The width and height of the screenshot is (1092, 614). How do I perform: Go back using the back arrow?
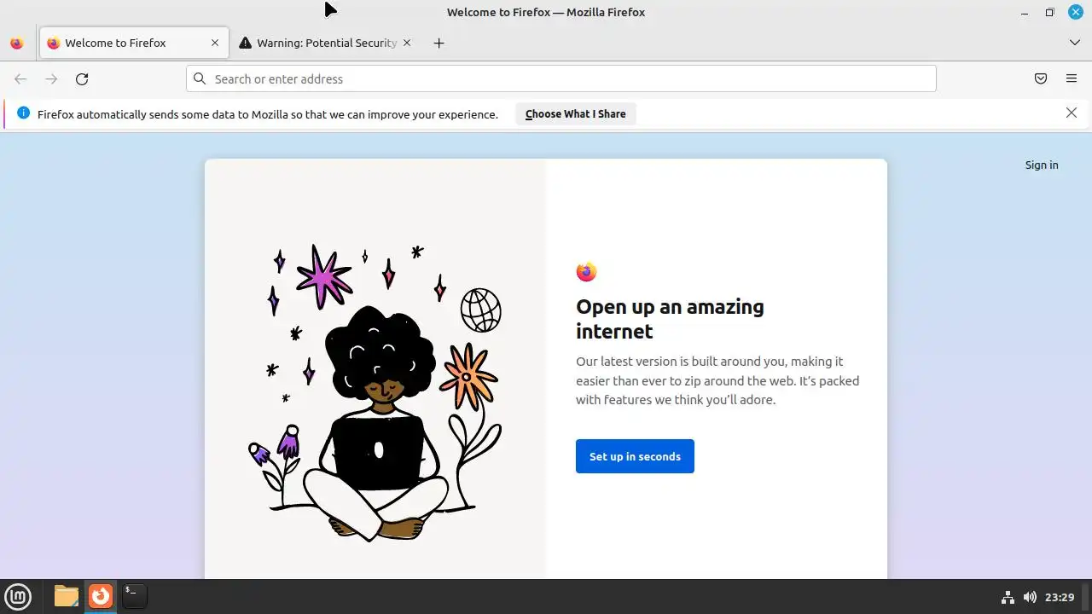coord(20,78)
